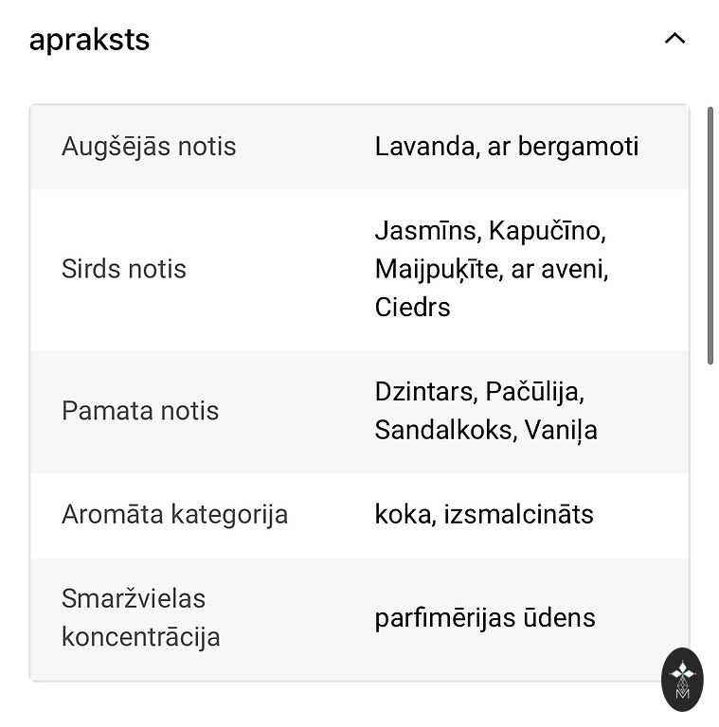Click the apraksts section heading

click(89, 40)
